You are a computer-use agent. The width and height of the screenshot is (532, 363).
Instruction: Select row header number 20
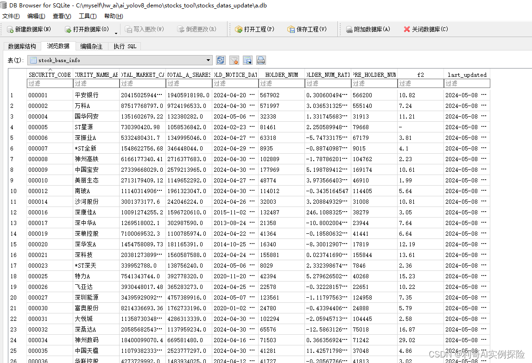[18, 298]
